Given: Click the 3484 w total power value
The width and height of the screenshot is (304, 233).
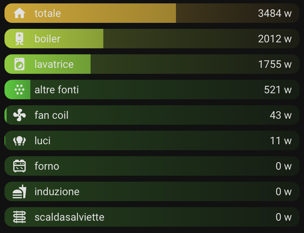Looking at the screenshot, I should 274,13.
